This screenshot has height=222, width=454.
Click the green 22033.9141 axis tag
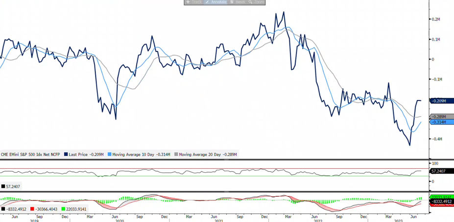tap(441, 198)
